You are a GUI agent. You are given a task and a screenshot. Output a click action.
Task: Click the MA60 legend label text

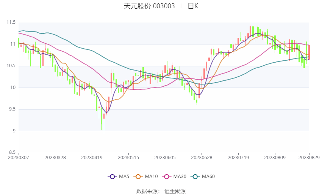(x=208, y=177)
